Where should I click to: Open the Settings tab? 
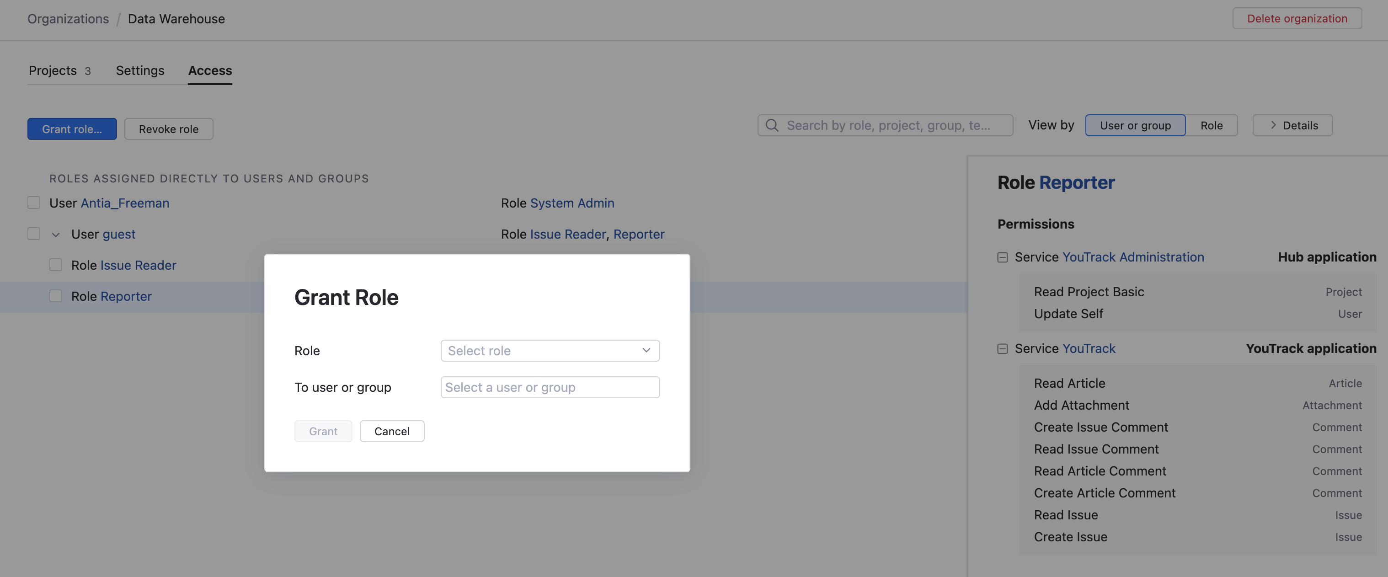coord(140,70)
